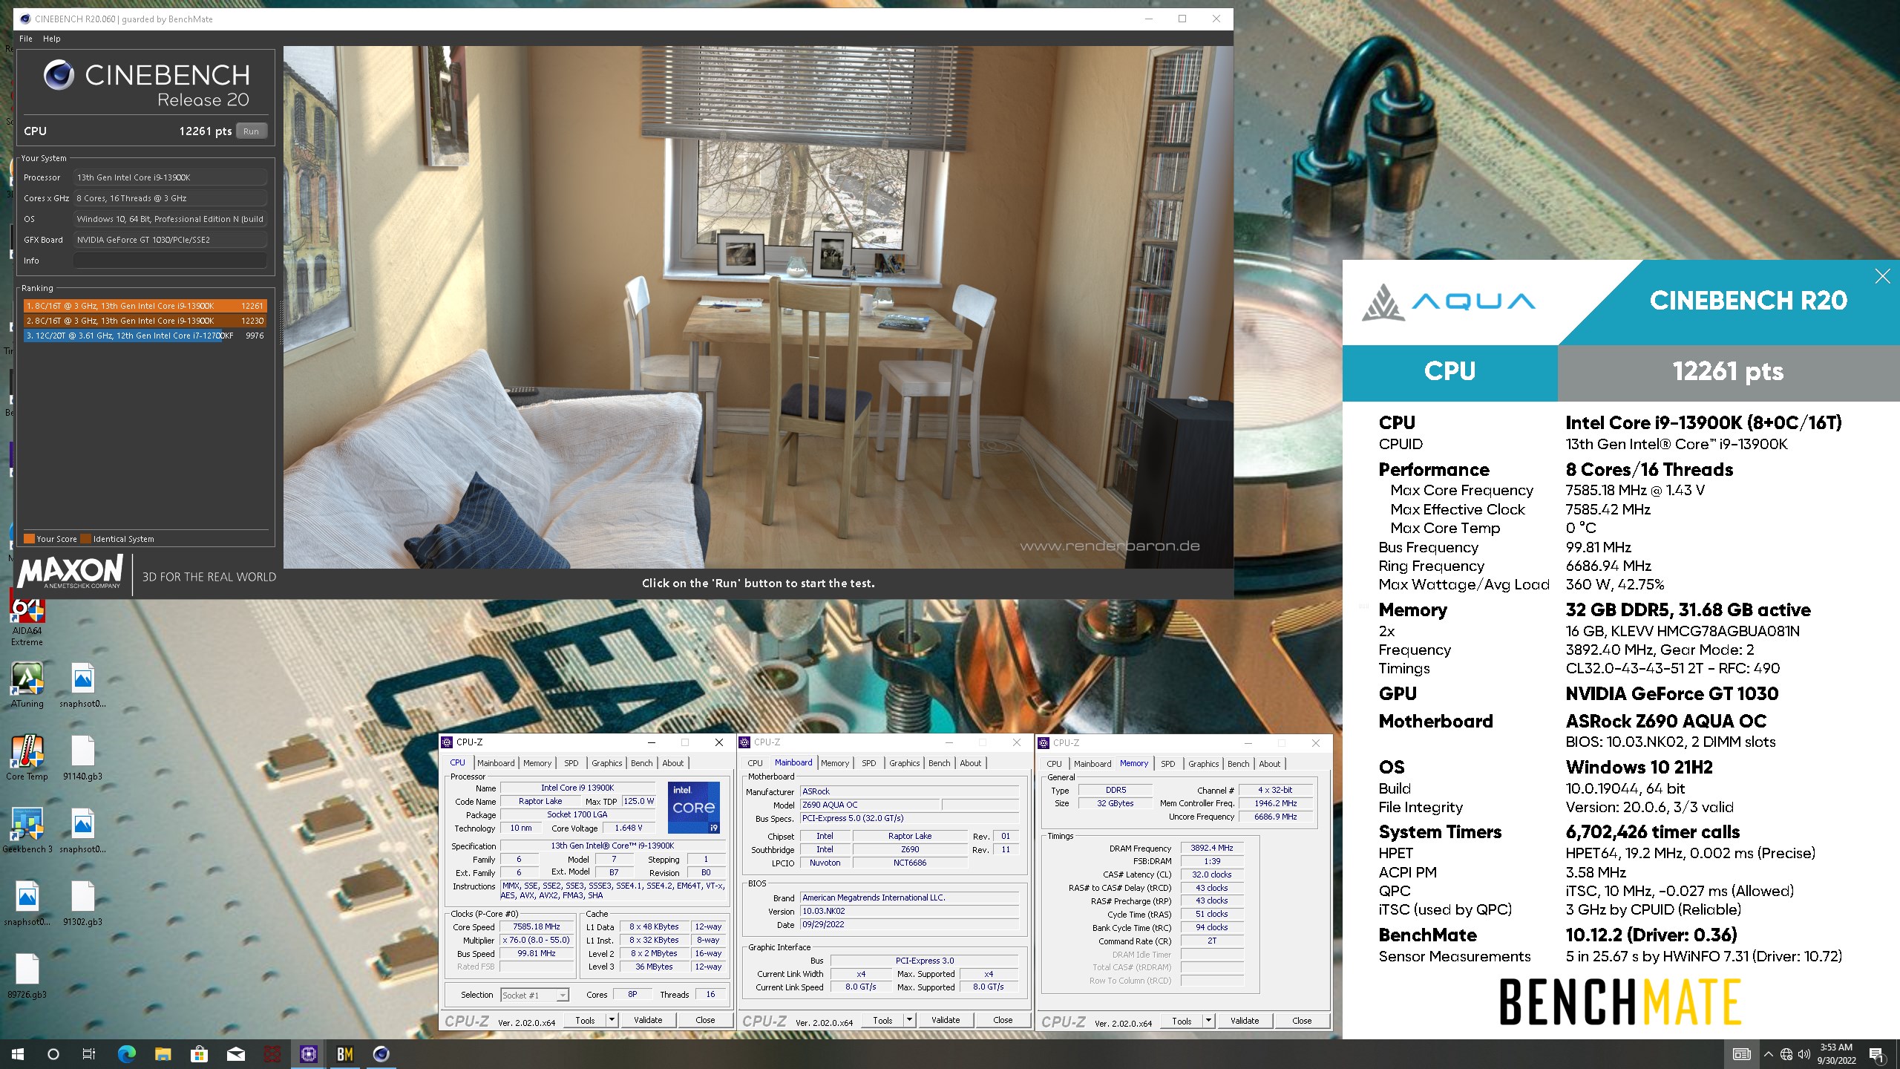Select the 91302.gb3 file on desktop
Image resolution: width=1900 pixels, height=1069 pixels.
[82, 903]
